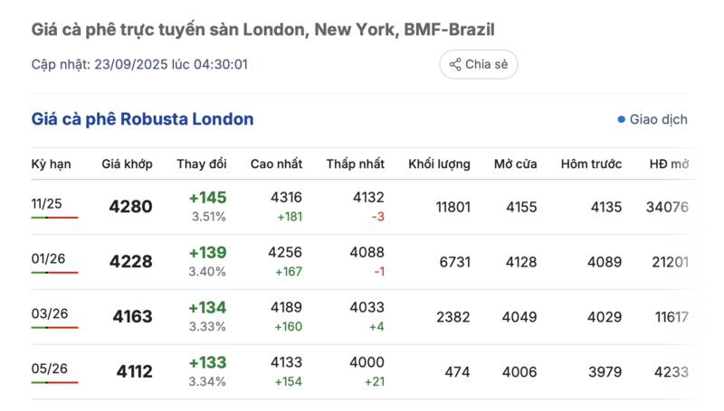Click the share icon in Chia sẻ button
Viewport: 724px width, 411px height.
pyautogui.click(x=455, y=65)
